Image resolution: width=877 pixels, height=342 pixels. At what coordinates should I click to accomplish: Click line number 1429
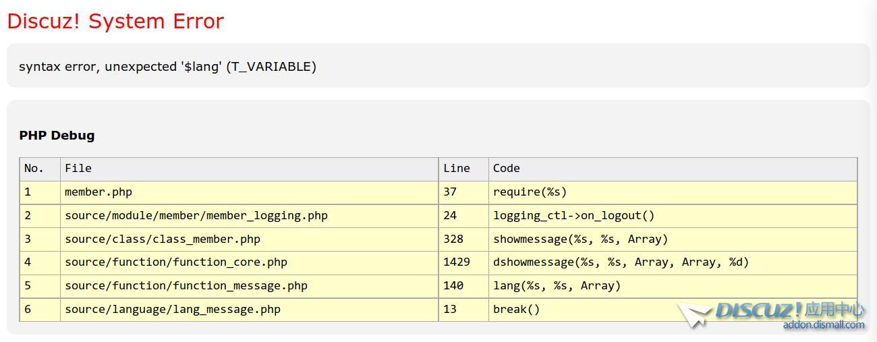point(457,262)
